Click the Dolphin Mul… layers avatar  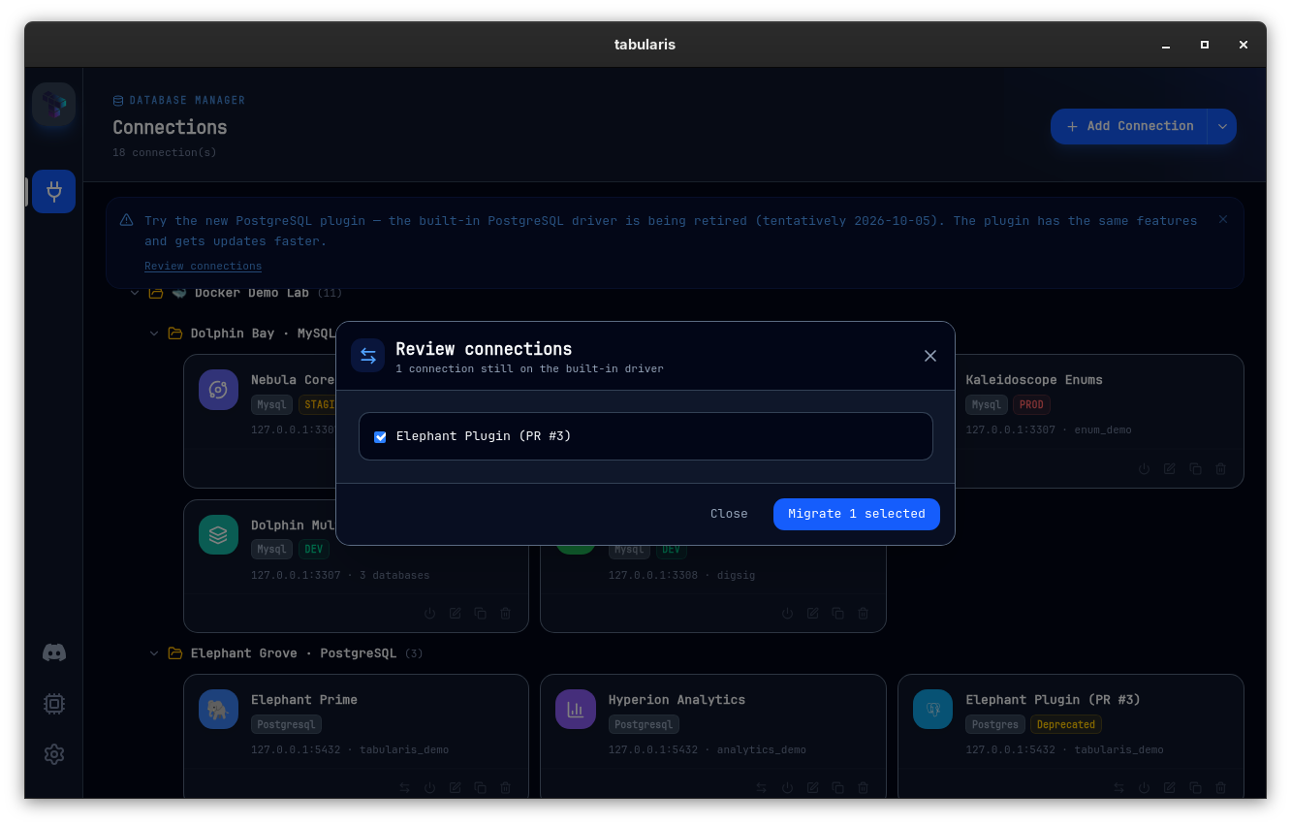tap(218, 535)
